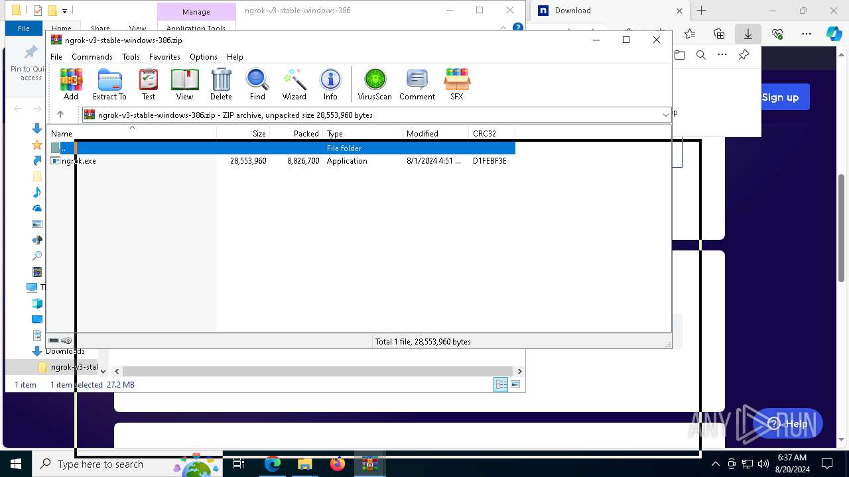Screen dimensions: 849x477
Task: Click the Extract To toolbar icon
Action: [109, 84]
